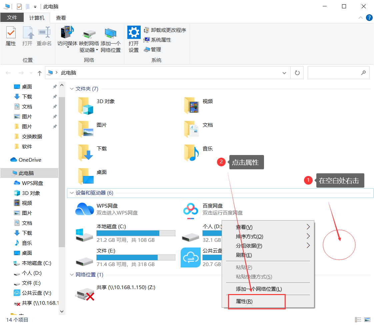Select the 音乐 (Music) folder in content

pyautogui.click(x=198, y=153)
